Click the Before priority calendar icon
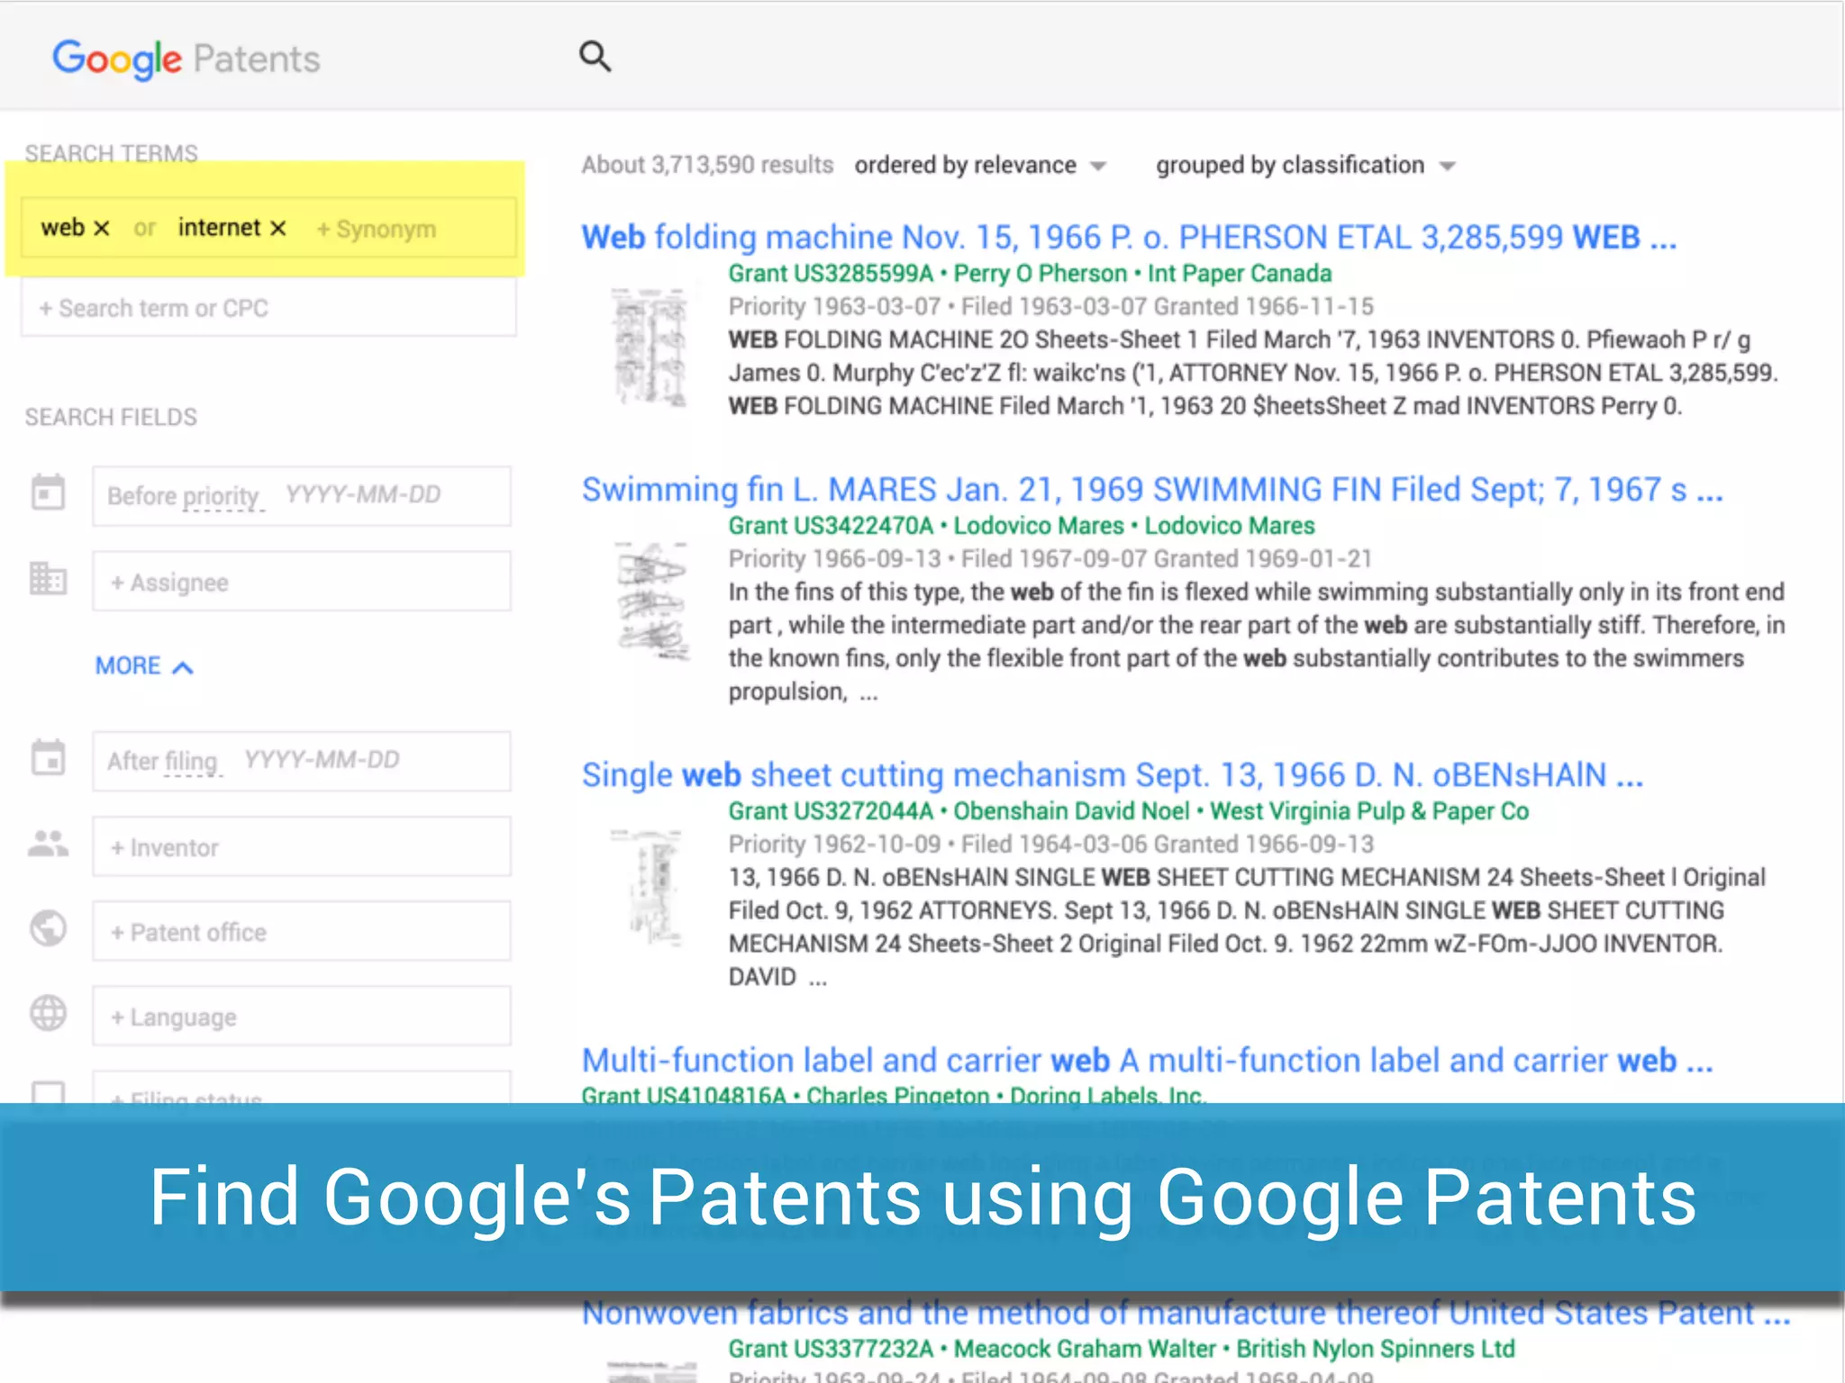1845x1383 pixels. coord(49,493)
